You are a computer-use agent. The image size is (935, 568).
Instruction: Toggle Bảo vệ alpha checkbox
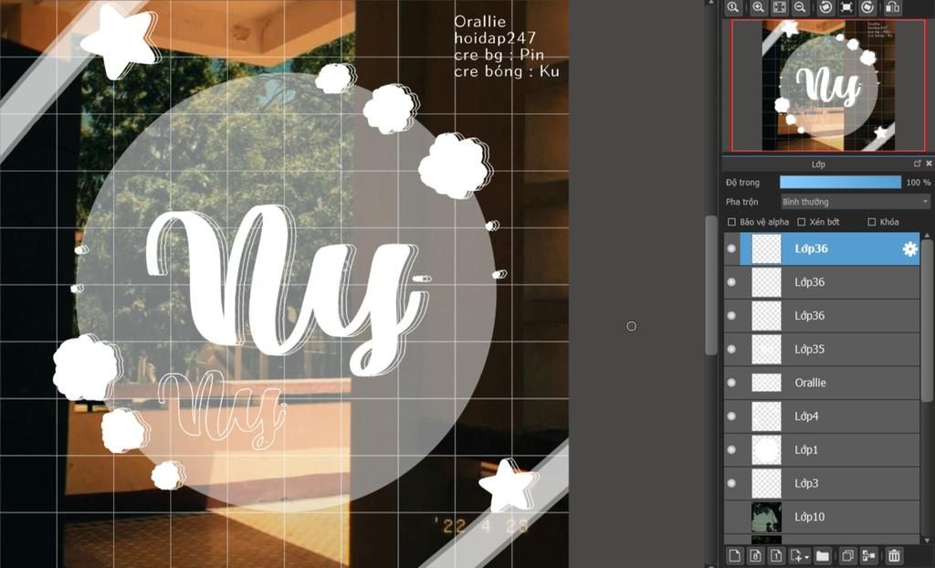point(731,222)
